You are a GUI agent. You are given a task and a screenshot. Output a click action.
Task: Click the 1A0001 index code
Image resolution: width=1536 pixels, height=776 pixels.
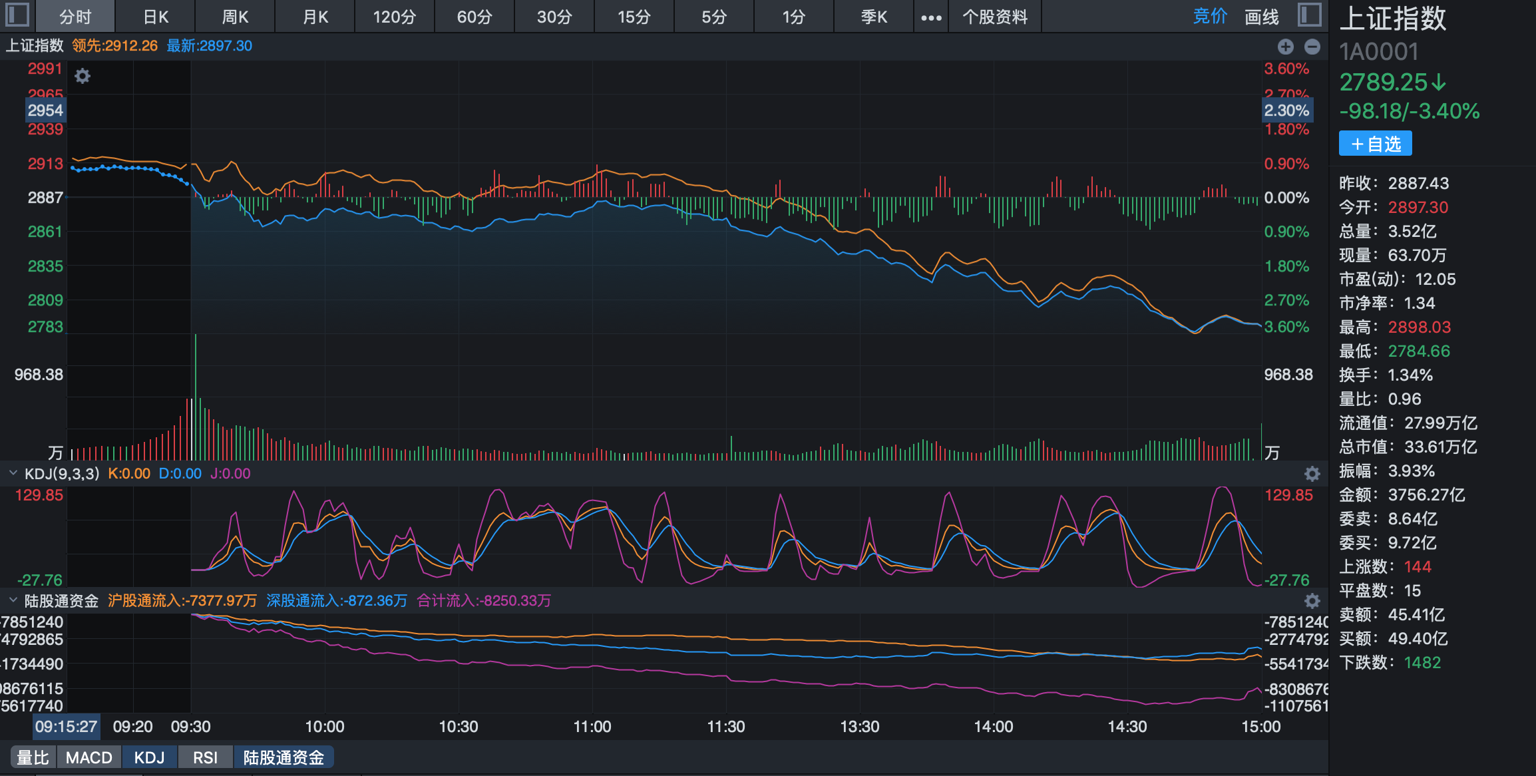[x=1379, y=52]
